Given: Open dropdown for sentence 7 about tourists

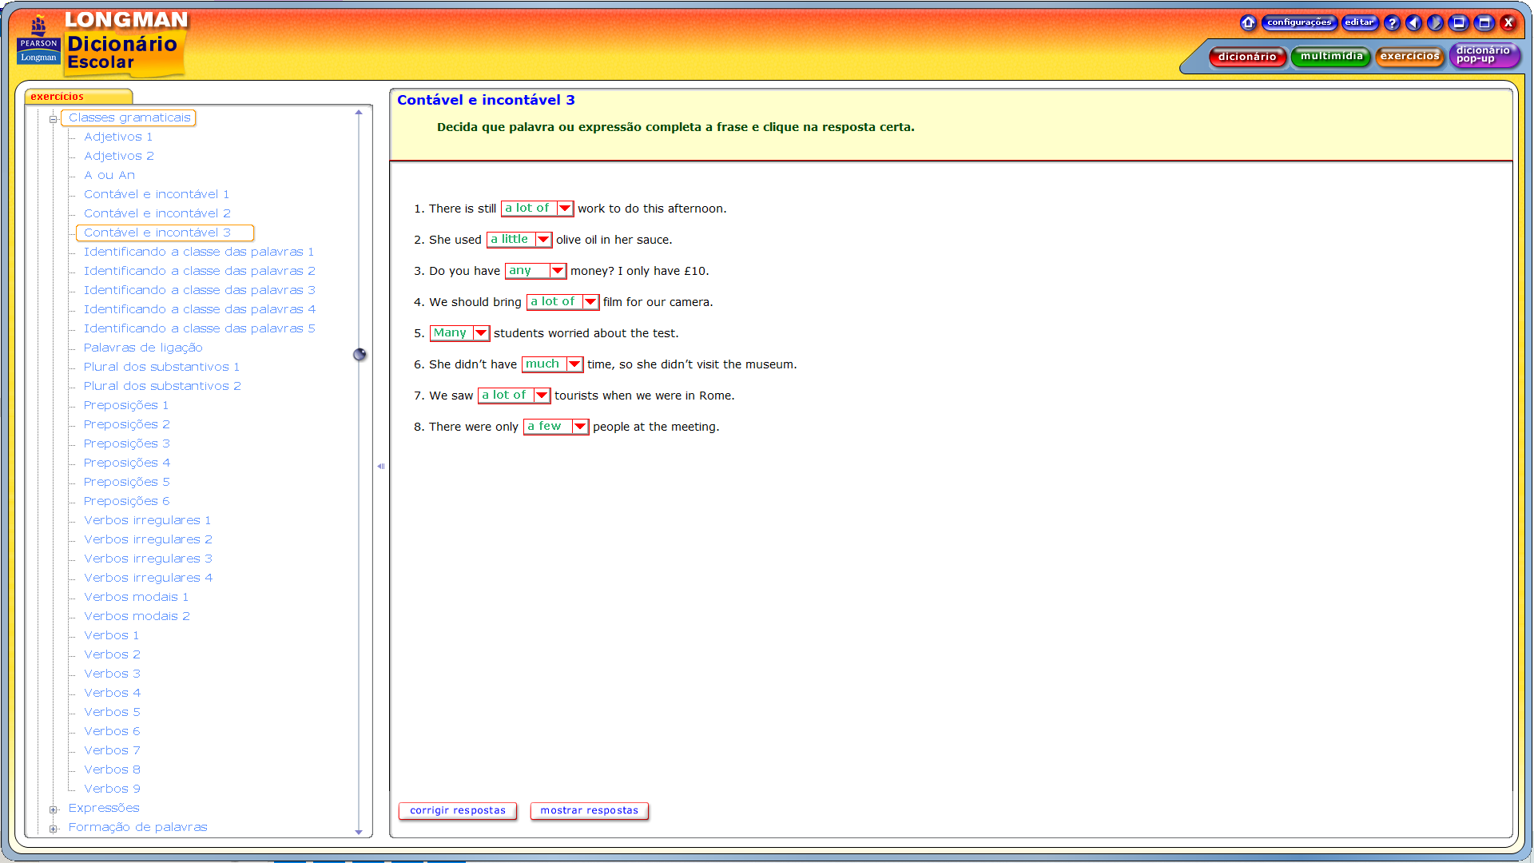Looking at the screenshot, I should tap(542, 396).
